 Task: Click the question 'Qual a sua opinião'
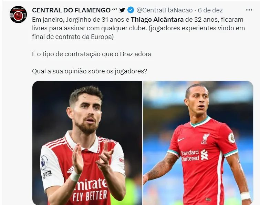(x=90, y=71)
